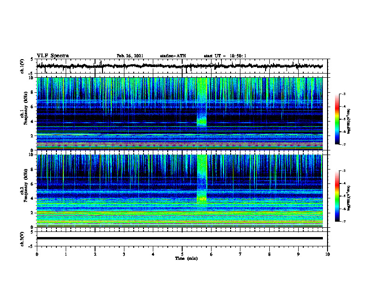369x285 pixels.
Task: Click the "1" tick on the time axis
Action: coord(66,254)
